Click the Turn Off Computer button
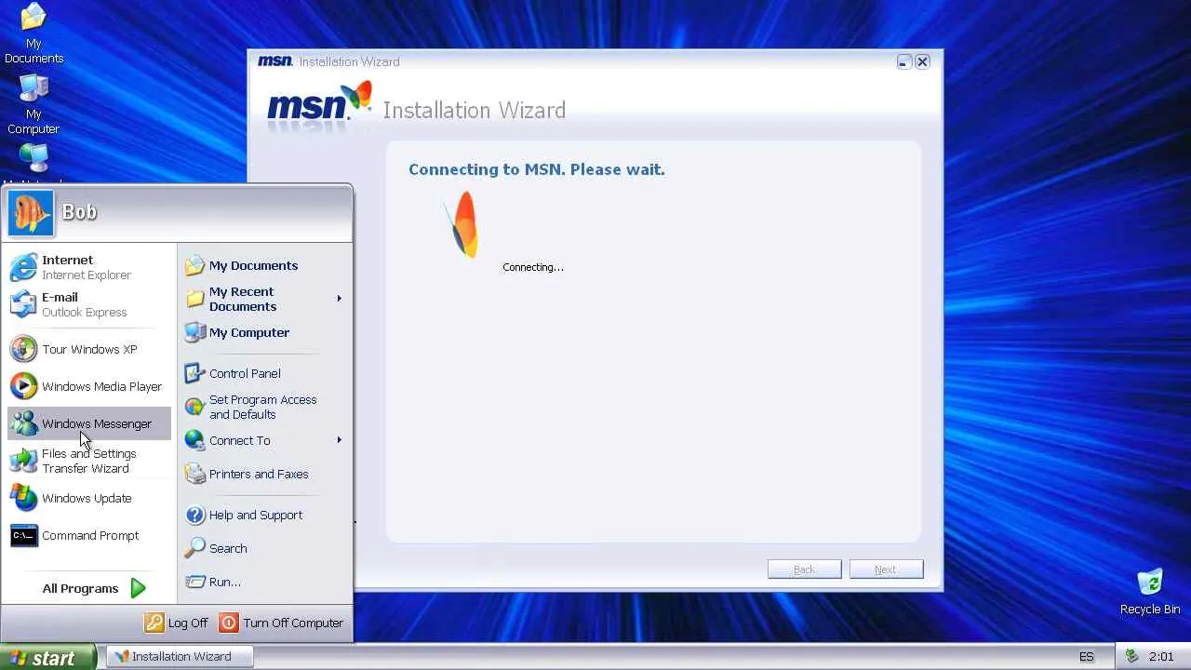1191x670 pixels. coord(281,623)
